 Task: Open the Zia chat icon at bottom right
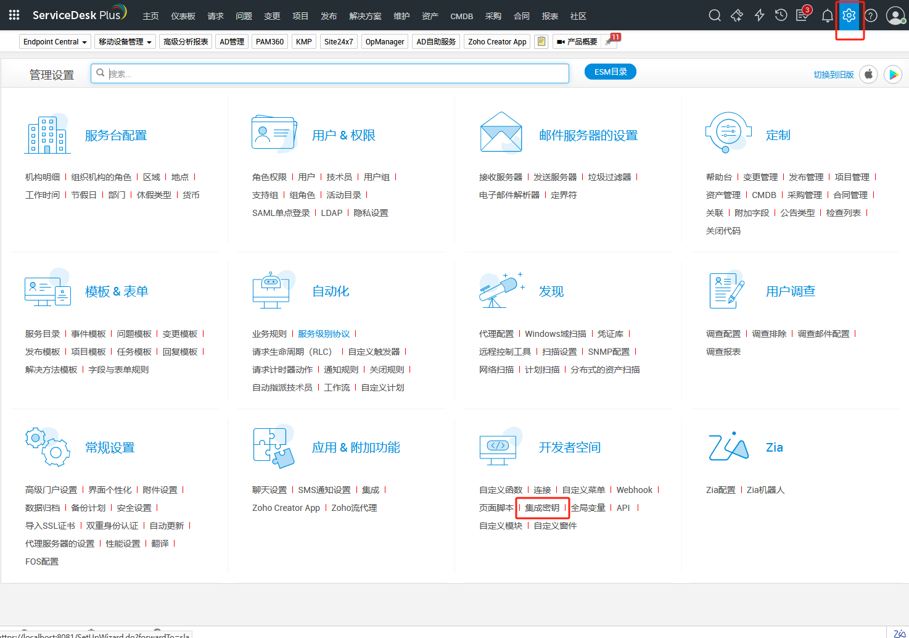coord(899,633)
